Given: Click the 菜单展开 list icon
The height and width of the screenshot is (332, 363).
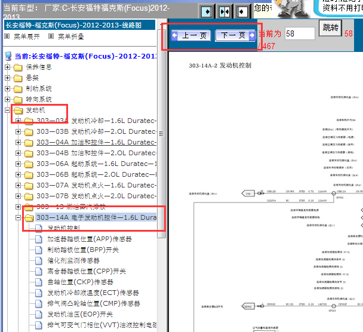Looking at the screenshot, I should [x=7, y=36].
